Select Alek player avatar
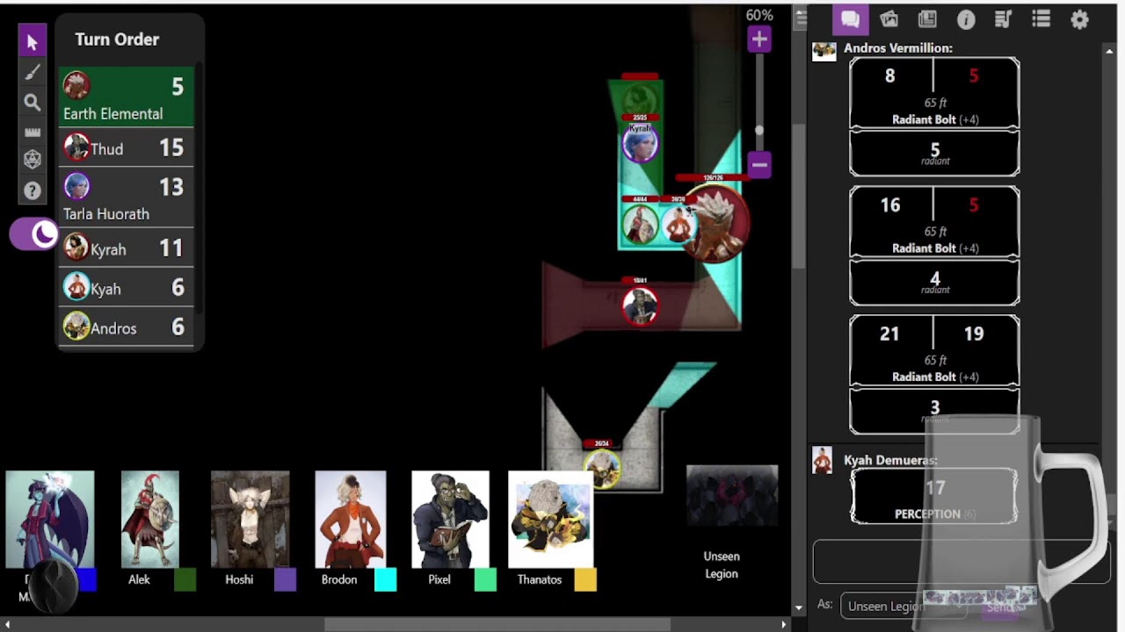This screenshot has width=1125, height=632. pos(149,520)
